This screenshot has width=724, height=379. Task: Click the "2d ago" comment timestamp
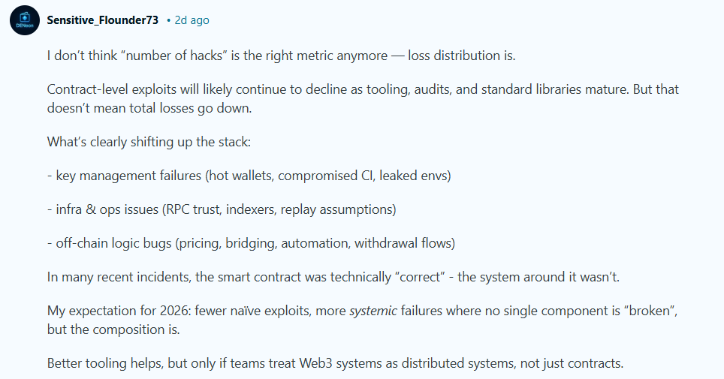pyautogui.click(x=192, y=20)
